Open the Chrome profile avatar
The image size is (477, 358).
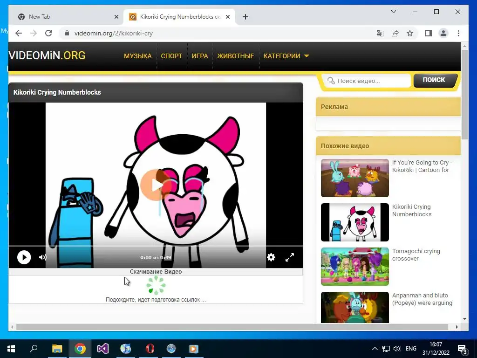[x=443, y=33]
